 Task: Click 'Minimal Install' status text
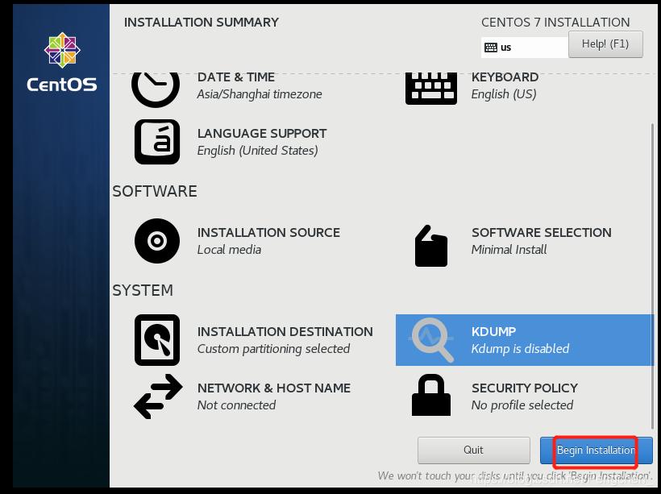click(x=509, y=250)
